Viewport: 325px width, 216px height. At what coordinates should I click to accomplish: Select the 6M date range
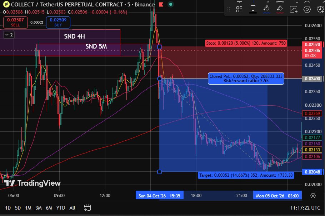(x=49, y=208)
